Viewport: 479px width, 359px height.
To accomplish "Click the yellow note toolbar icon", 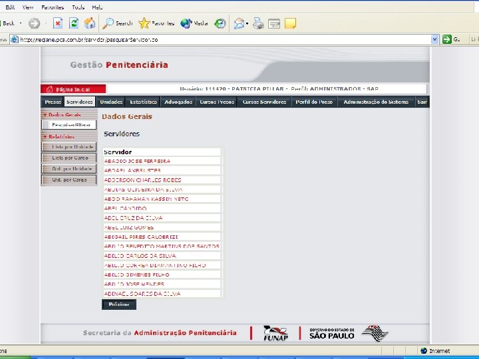I will pyautogui.click(x=290, y=23).
